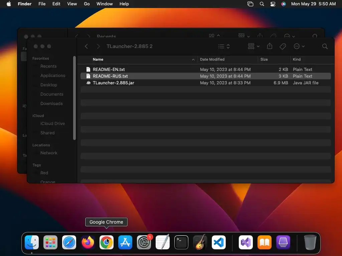Open GarageBand from the Dock
The width and height of the screenshot is (342, 256).
coord(200,242)
